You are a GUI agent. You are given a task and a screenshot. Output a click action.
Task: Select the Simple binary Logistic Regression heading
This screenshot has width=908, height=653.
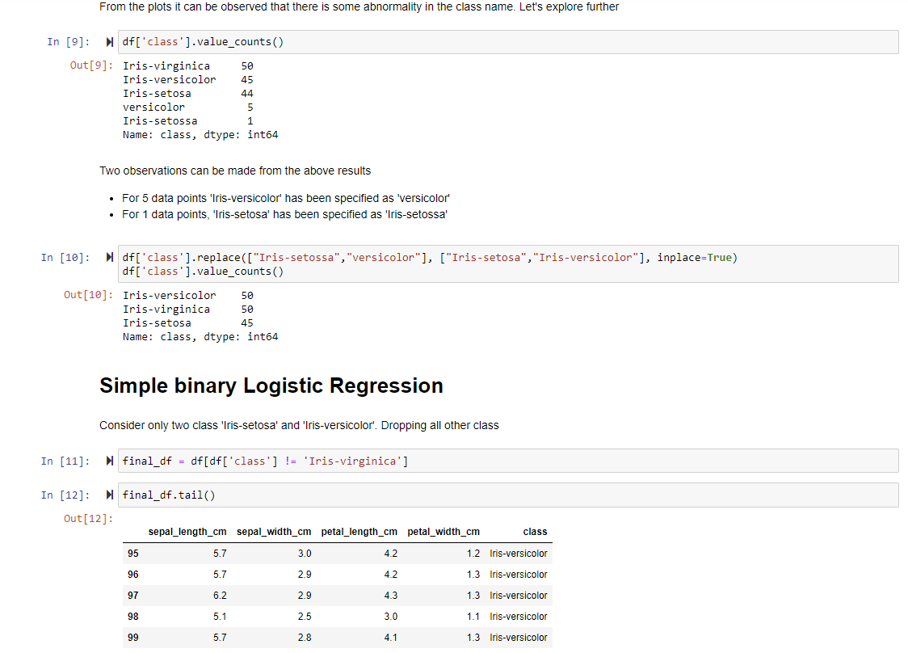271,385
